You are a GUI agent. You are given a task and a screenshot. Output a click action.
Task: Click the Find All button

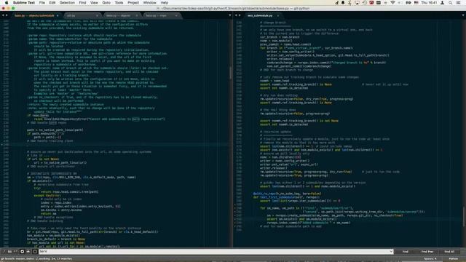[x=449, y=252]
